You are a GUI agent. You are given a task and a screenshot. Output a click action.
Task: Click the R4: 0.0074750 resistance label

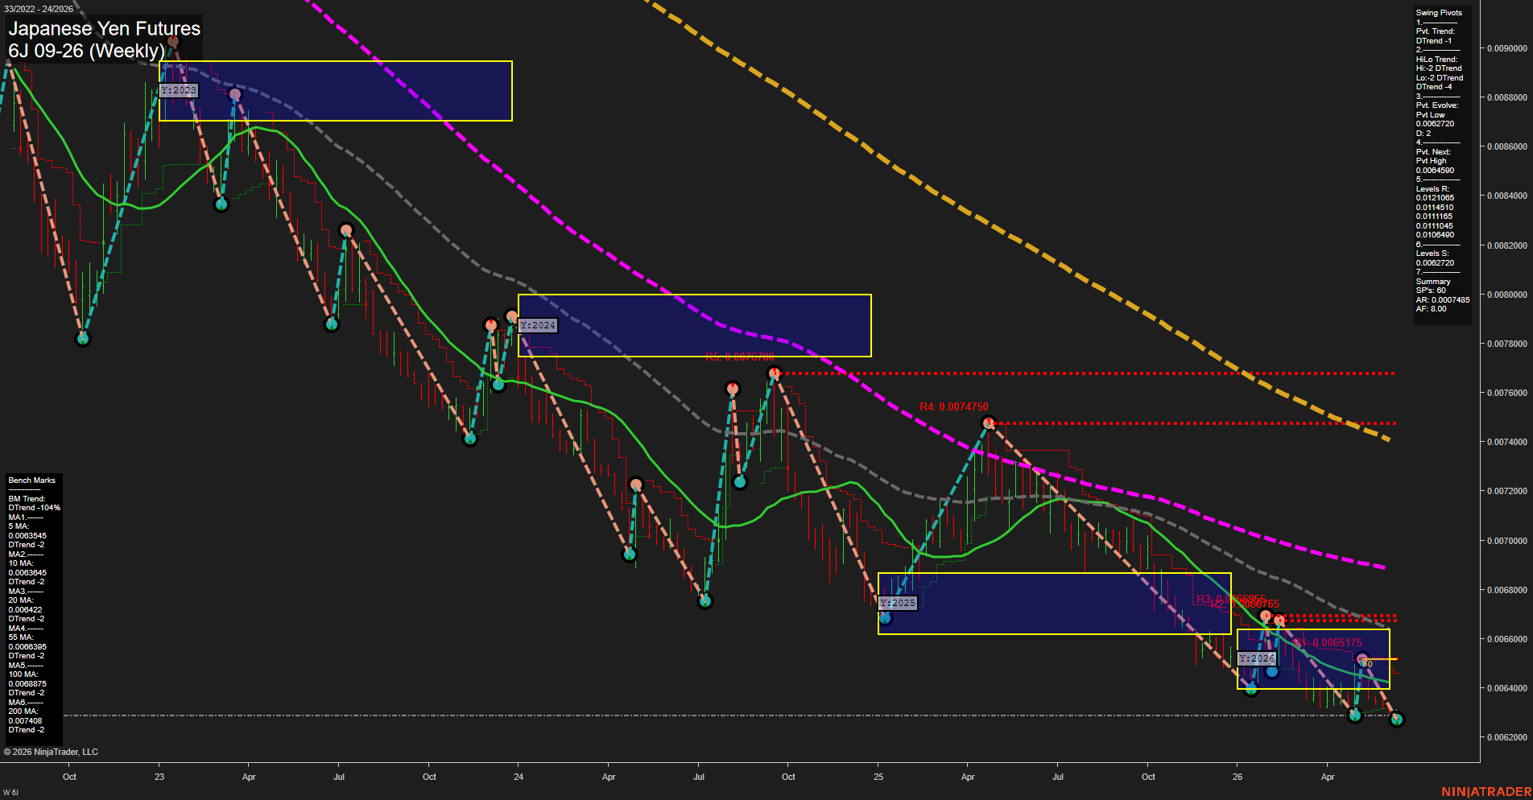click(x=954, y=406)
